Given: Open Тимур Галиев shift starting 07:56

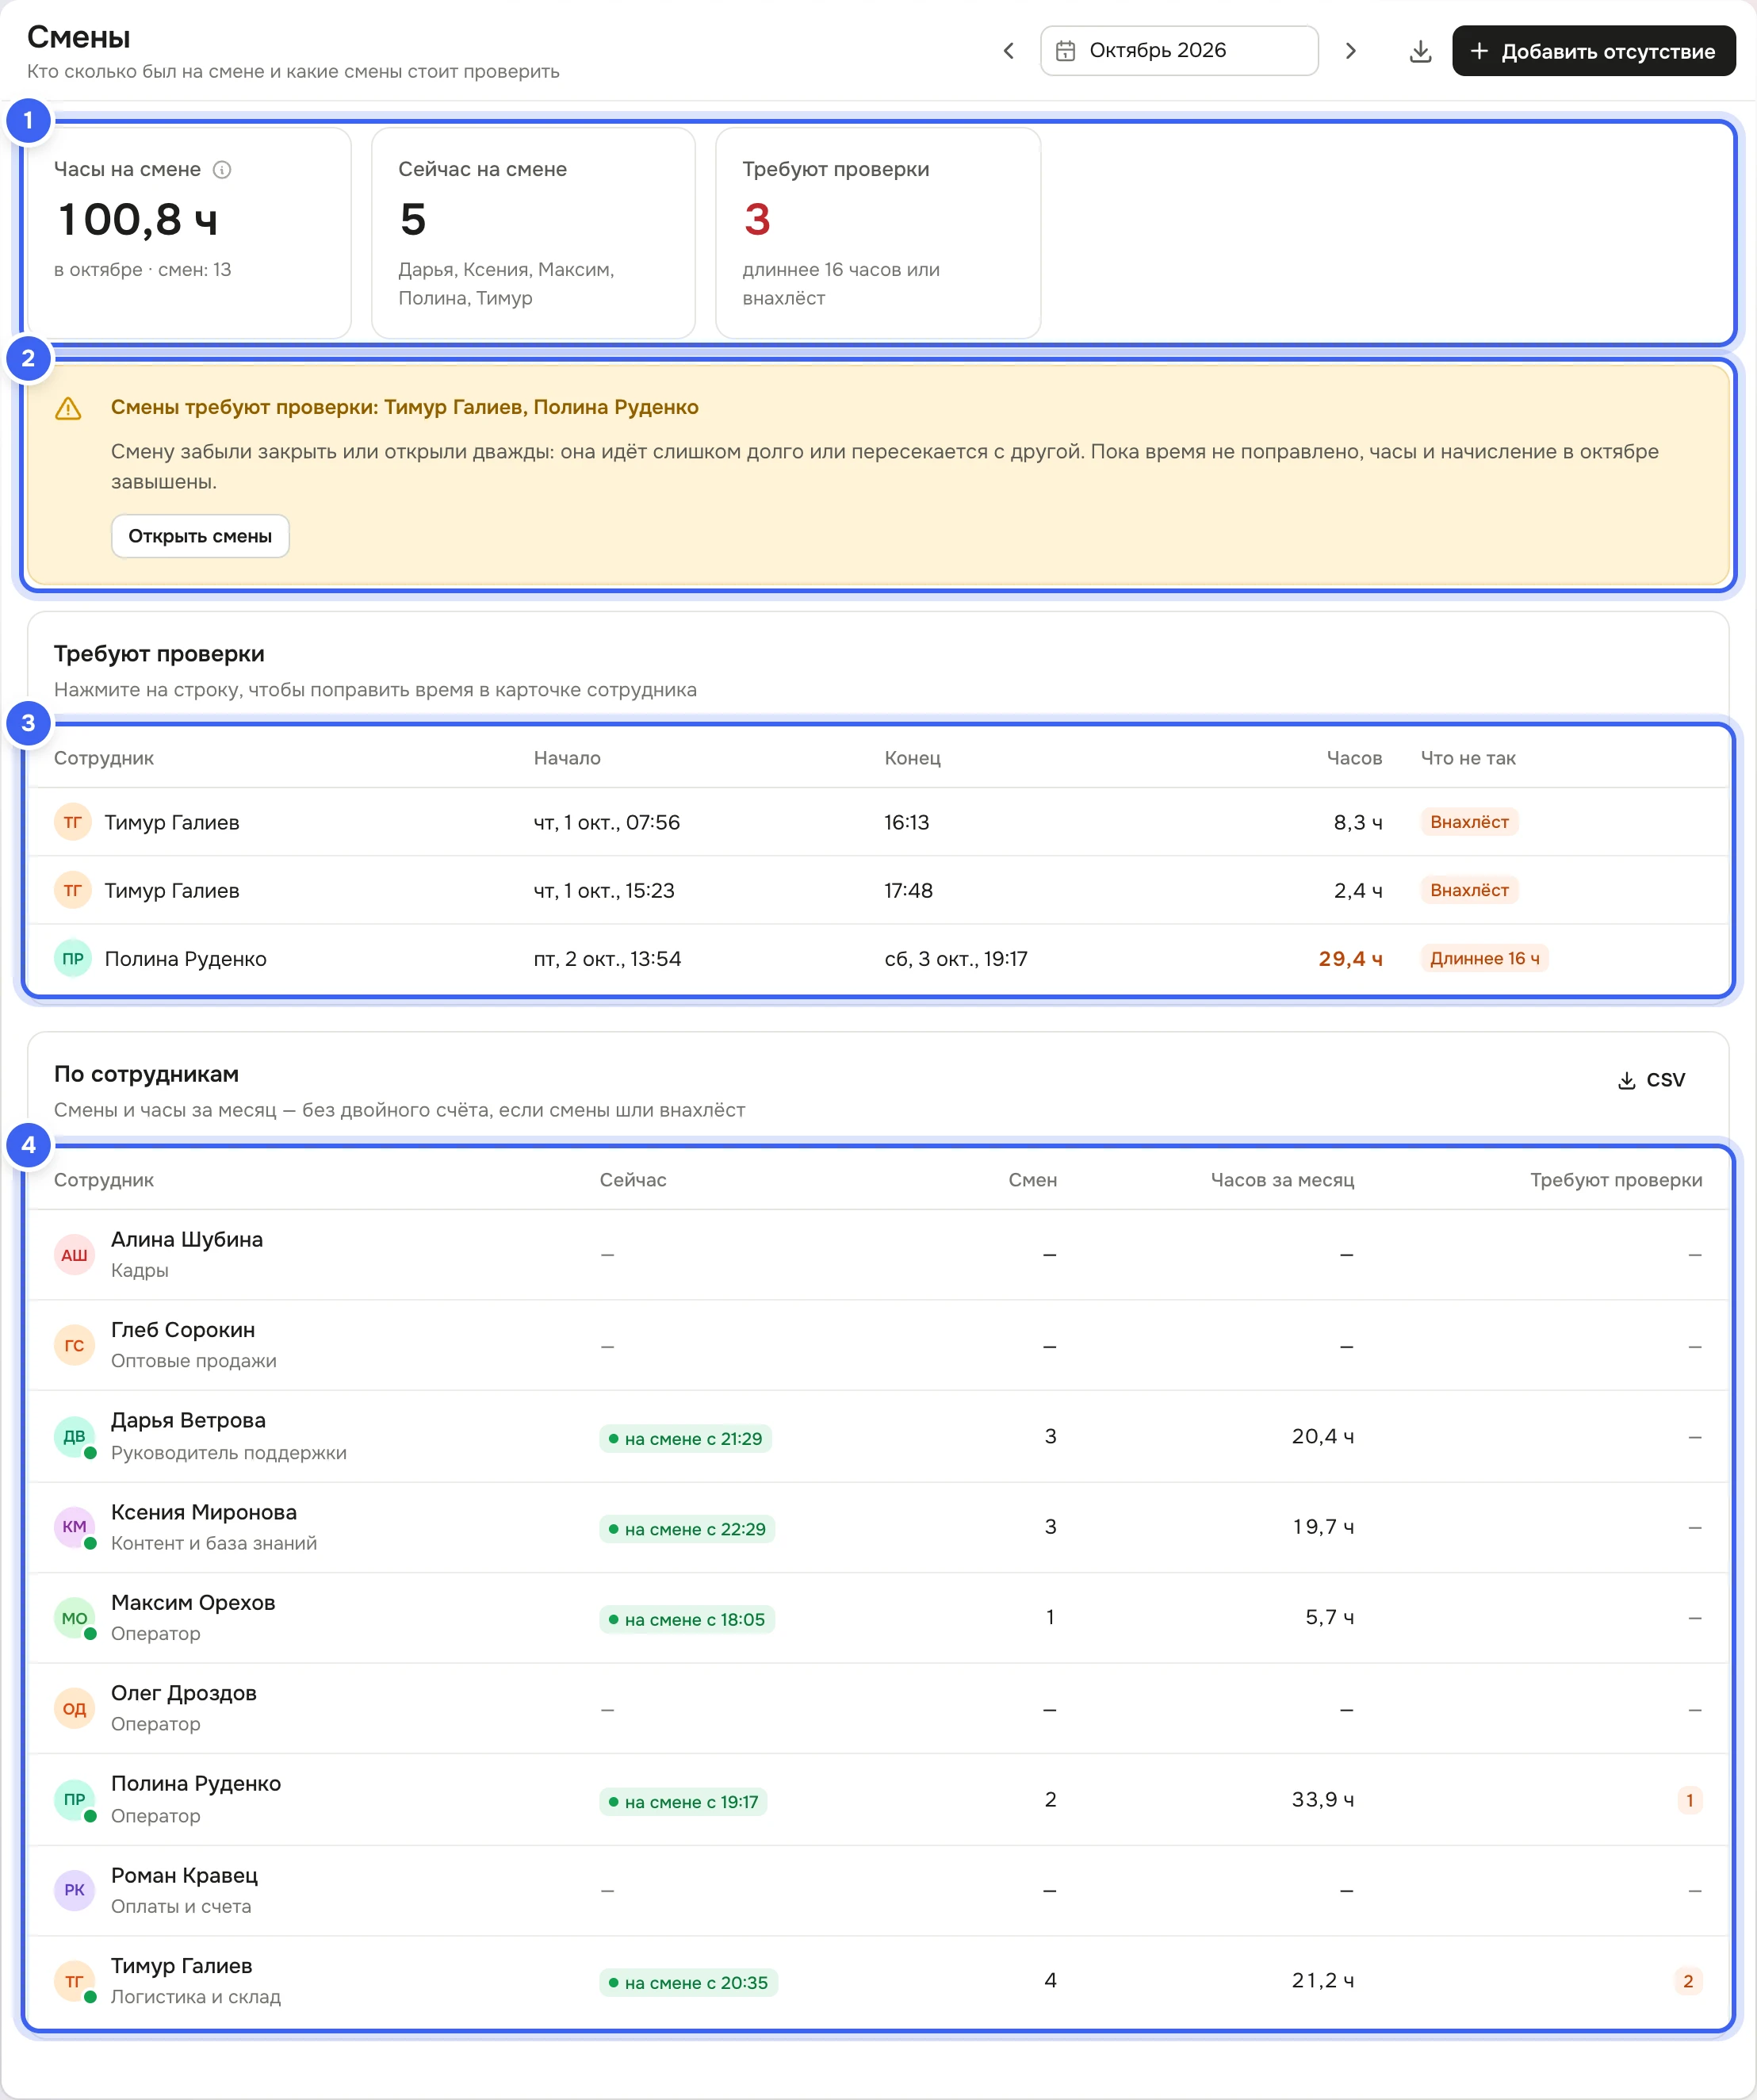Looking at the screenshot, I should coord(878,822).
